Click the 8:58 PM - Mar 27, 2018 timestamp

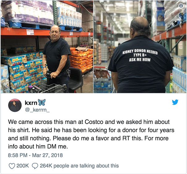coord(35,155)
